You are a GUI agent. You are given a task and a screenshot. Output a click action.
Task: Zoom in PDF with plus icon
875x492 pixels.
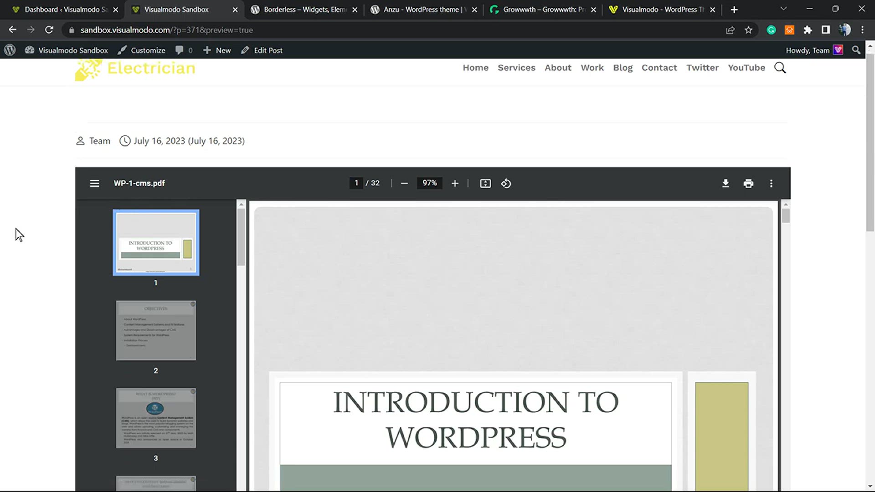(455, 183)
